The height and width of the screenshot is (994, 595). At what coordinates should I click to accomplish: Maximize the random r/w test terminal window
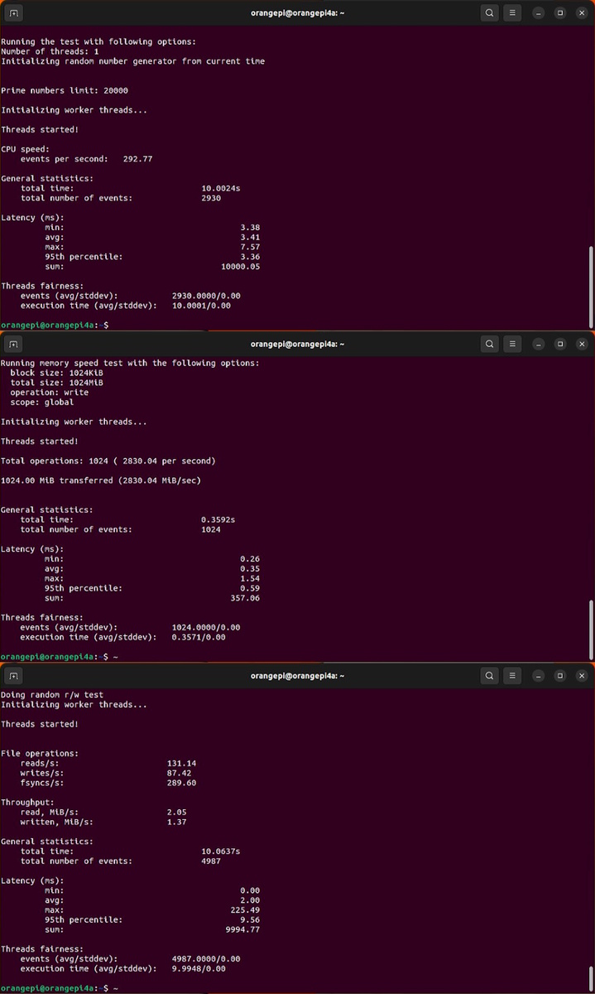[x=559, y=676]
